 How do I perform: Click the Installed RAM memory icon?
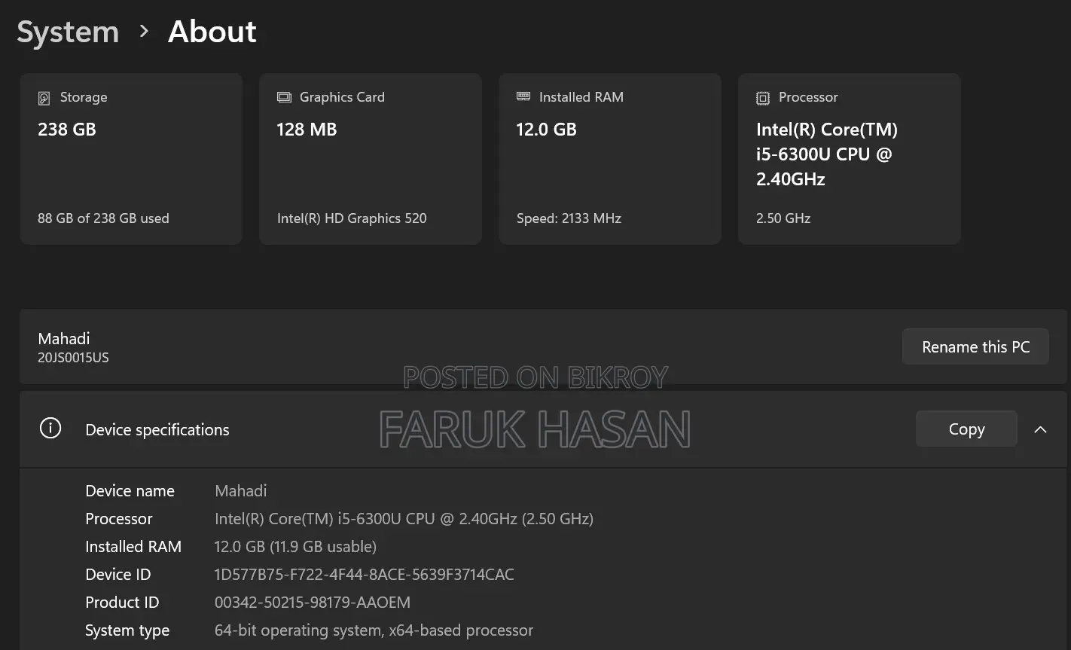523,96
